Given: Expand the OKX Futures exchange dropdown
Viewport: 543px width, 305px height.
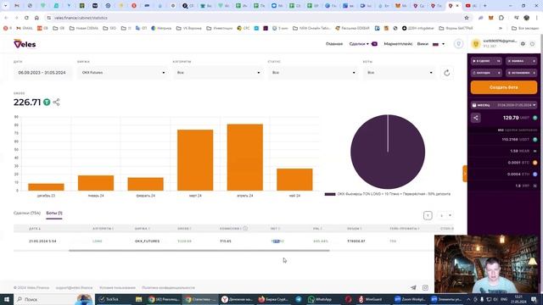Looking at the screenshot, I should [123, 73].
